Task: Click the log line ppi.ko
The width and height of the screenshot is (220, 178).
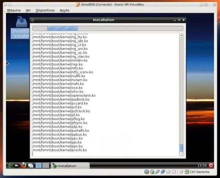Action: [x=57, y=142]
